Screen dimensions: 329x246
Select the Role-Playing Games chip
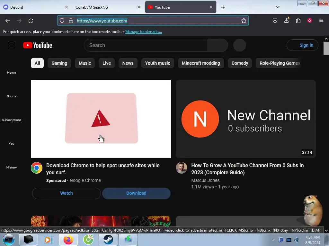coord(279,63)
